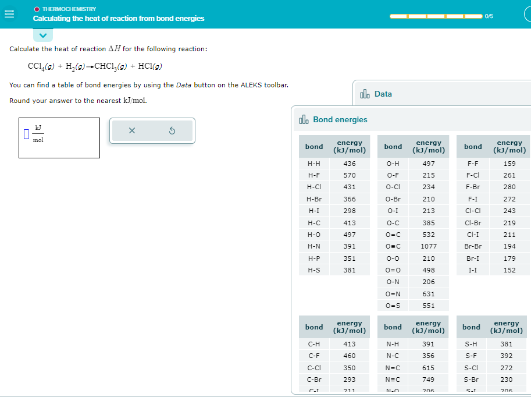531x397 pixels.
Task: Click the progress bar showing 0/5
Action: click(x=436, y=16)
